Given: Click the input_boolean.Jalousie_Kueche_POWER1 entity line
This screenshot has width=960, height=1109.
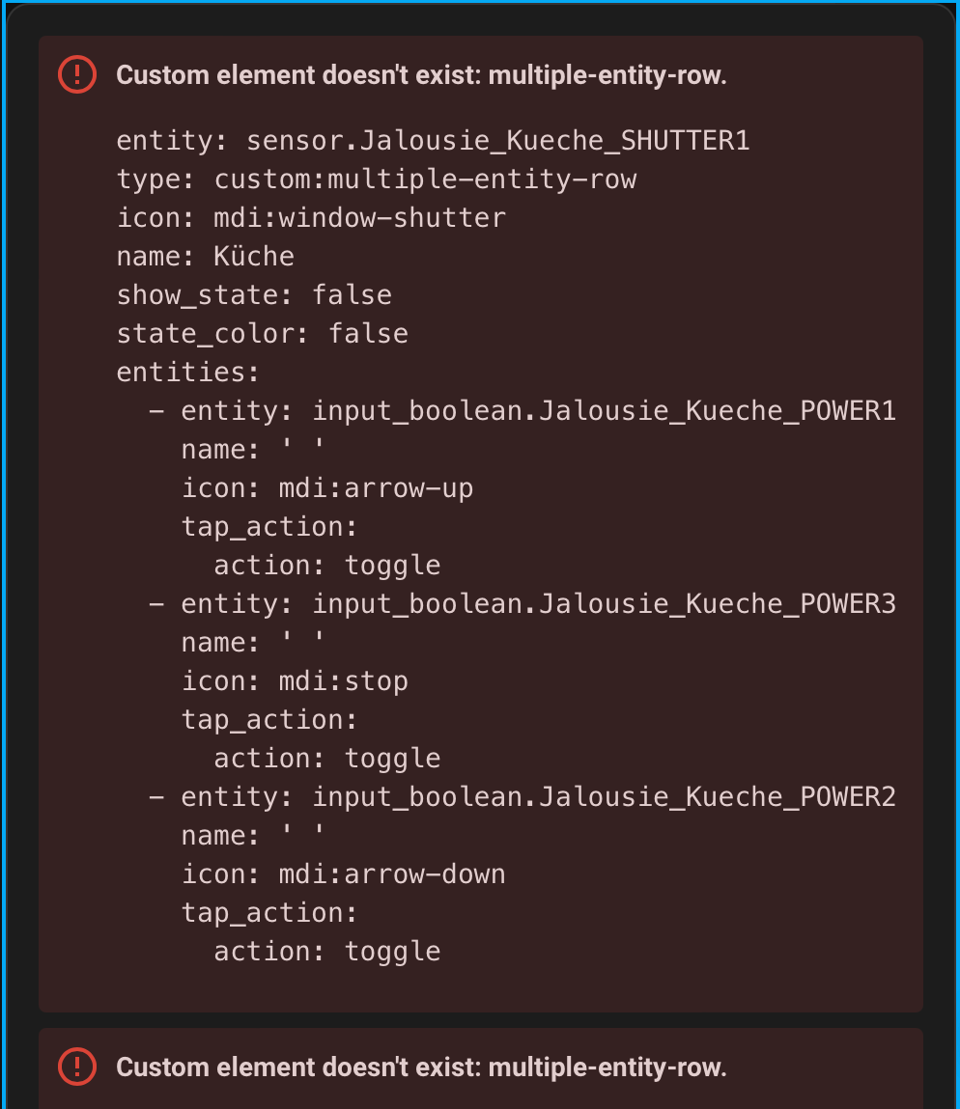Looking at the screenshot, I should [x=522, y=411].
